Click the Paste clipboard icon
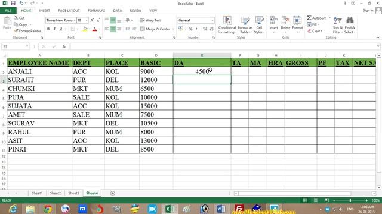Image resolution: width=382 pixels, height=214 pixels. 7,21
